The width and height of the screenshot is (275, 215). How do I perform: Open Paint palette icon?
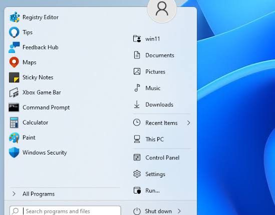coord(14,137)
